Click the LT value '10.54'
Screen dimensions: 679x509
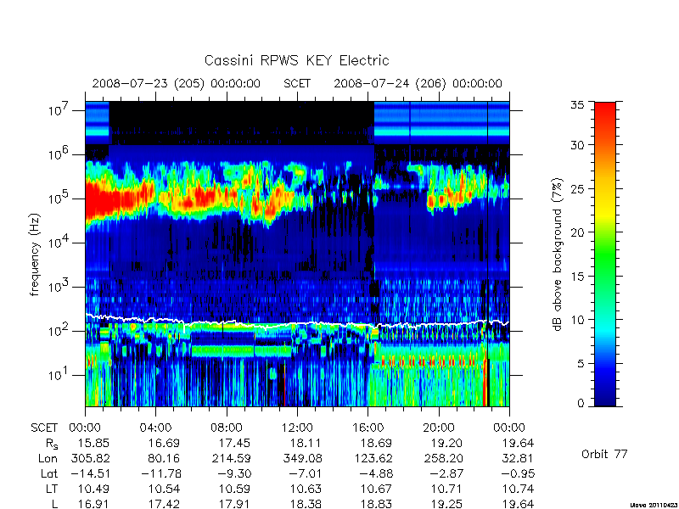tap(164, 489)
